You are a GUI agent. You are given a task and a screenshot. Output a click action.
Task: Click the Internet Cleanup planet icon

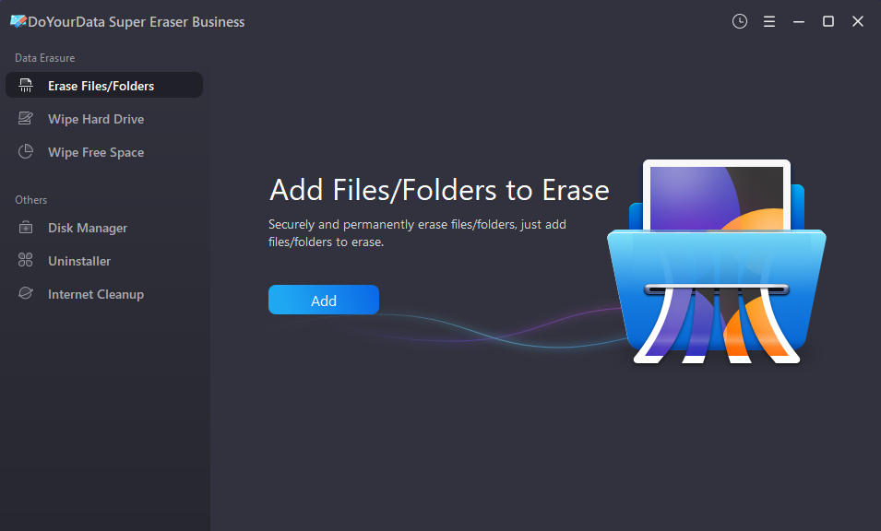coord(26,293)
